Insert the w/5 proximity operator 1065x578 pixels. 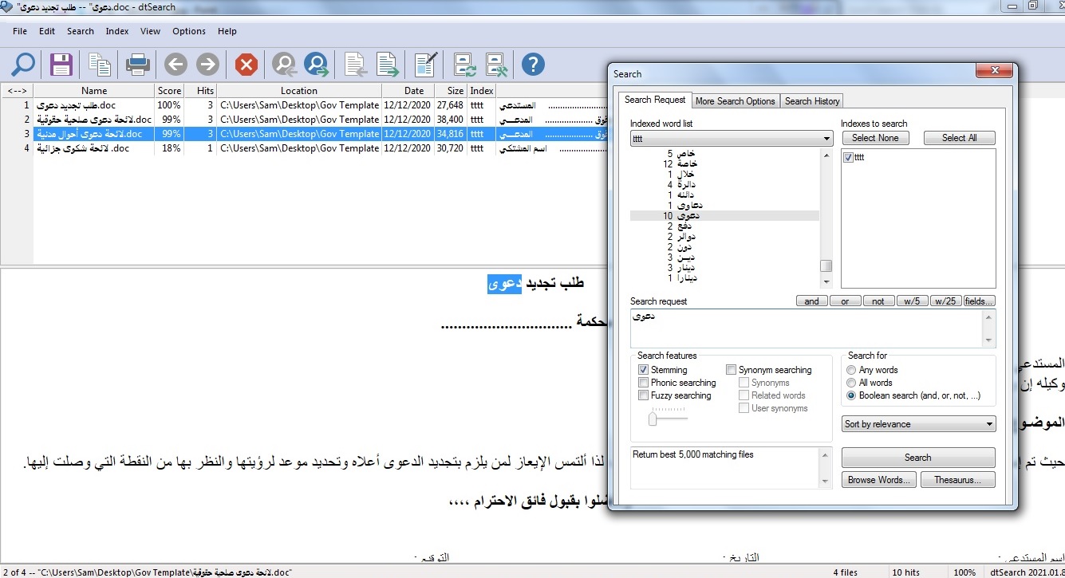(912, 301)
